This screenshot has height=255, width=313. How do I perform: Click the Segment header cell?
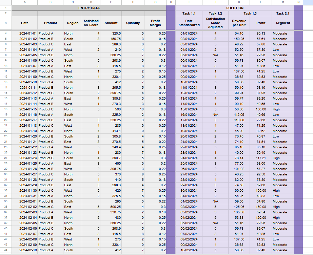pos(283,23)
